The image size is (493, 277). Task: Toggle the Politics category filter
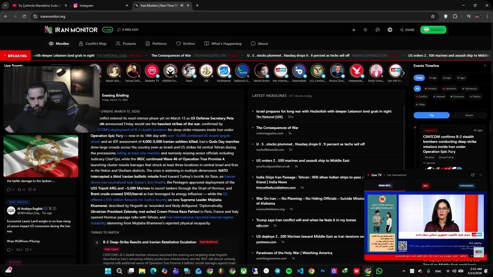point(475,97)
